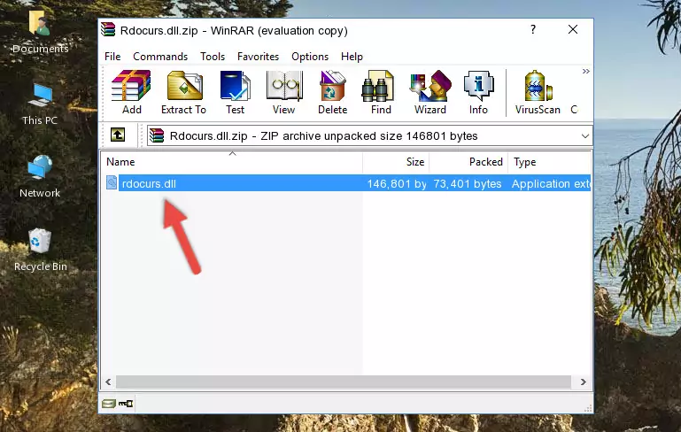Go up one folder level
The image size is (681, 432).
point(118,135)
